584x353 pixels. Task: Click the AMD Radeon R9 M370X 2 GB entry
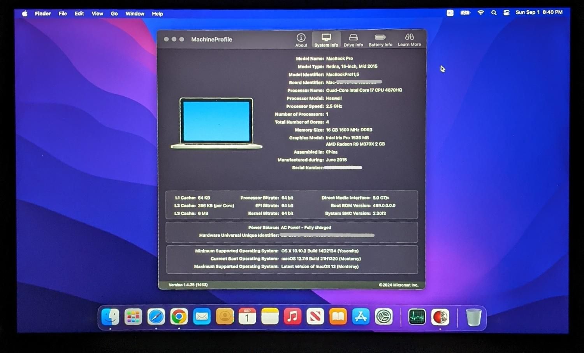(355, 144)
